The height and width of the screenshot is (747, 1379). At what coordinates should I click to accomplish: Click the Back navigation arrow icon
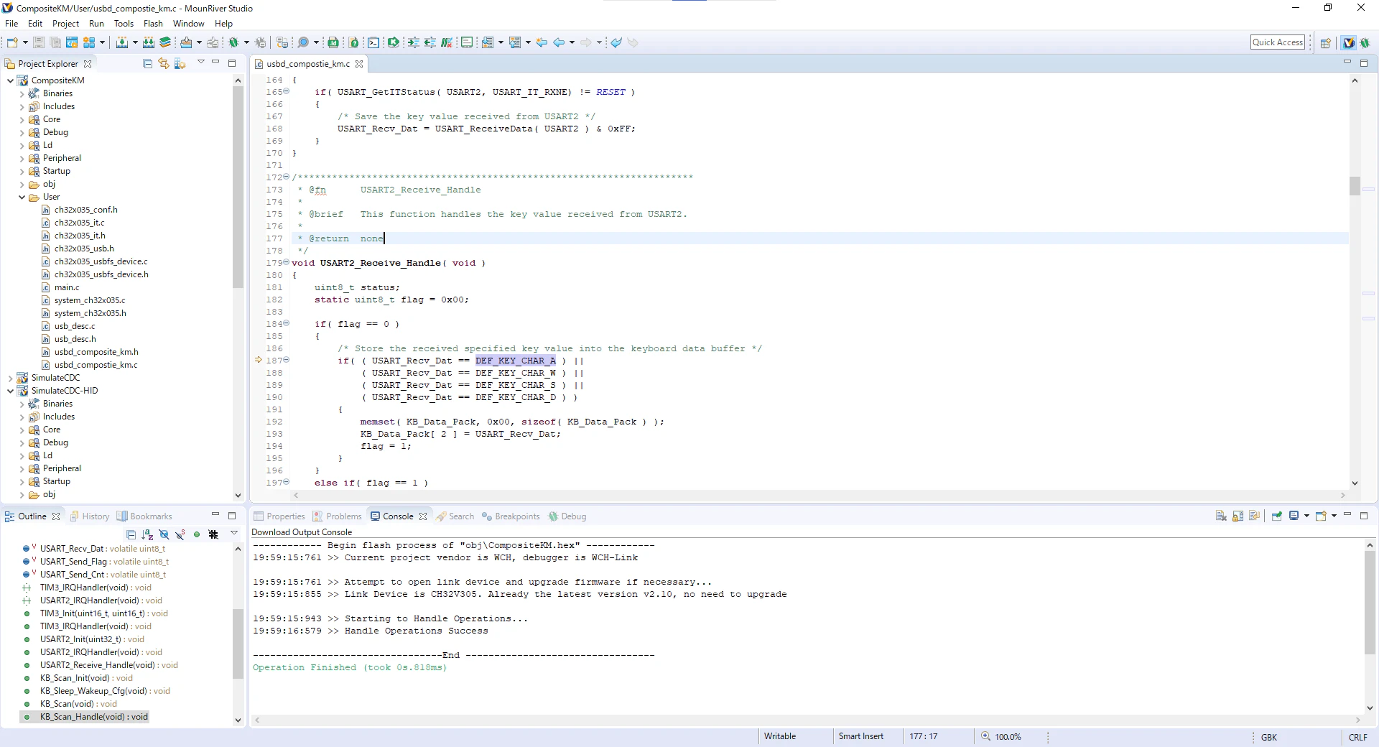click(559, 42)
